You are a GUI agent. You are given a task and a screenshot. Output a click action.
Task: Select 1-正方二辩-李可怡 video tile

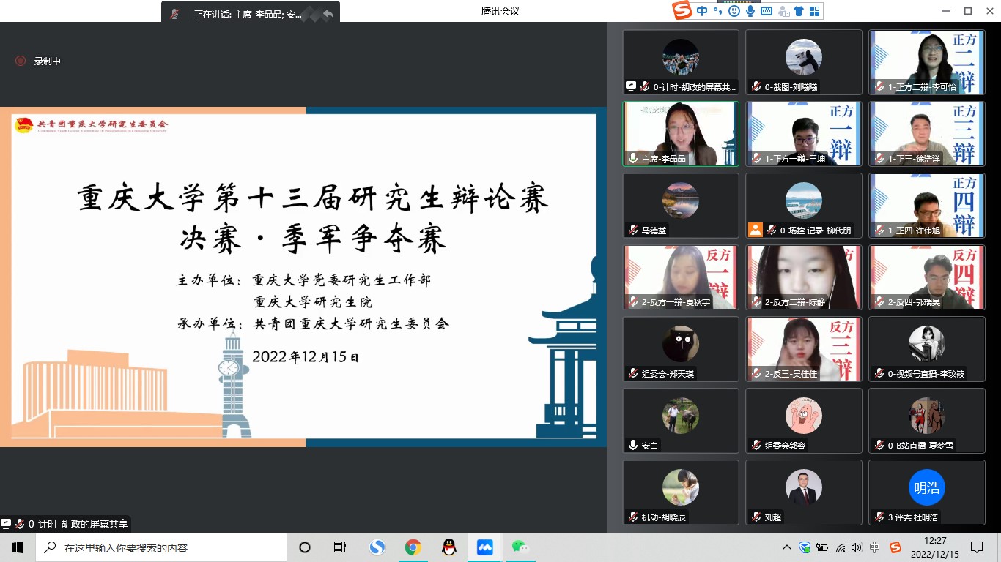tap(927, 61)
